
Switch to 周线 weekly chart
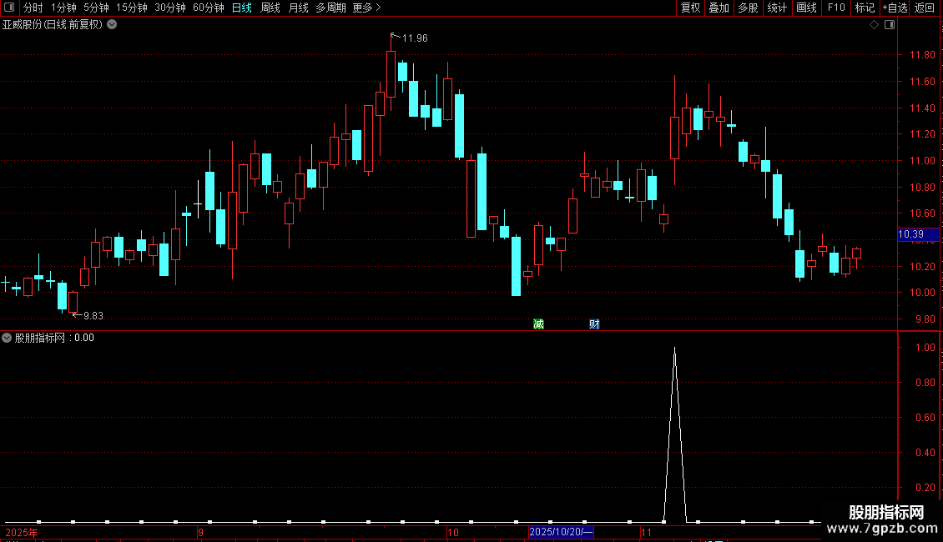(270, 8)
